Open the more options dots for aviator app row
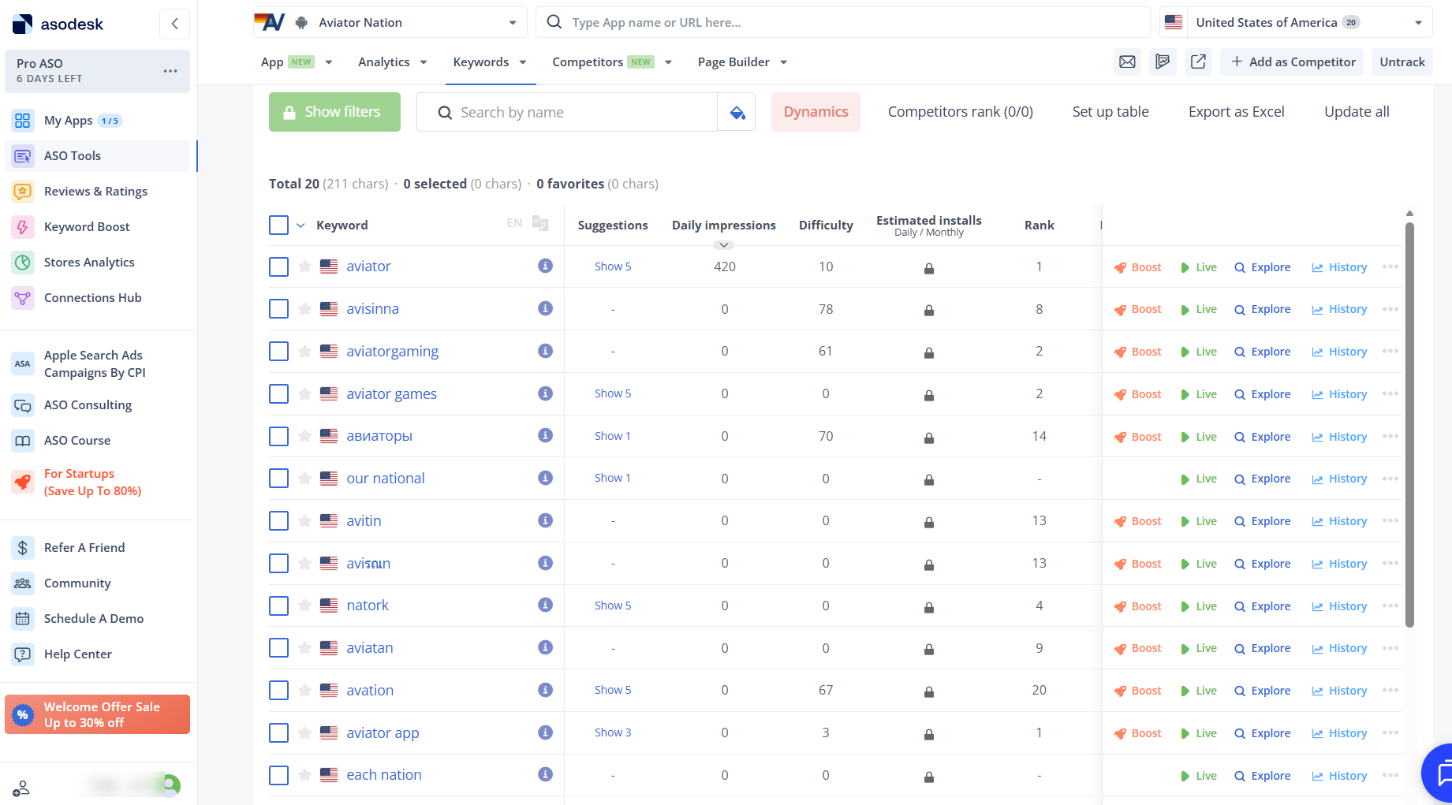Screen dimensions: 1452x805 (x=1390, y=732)
